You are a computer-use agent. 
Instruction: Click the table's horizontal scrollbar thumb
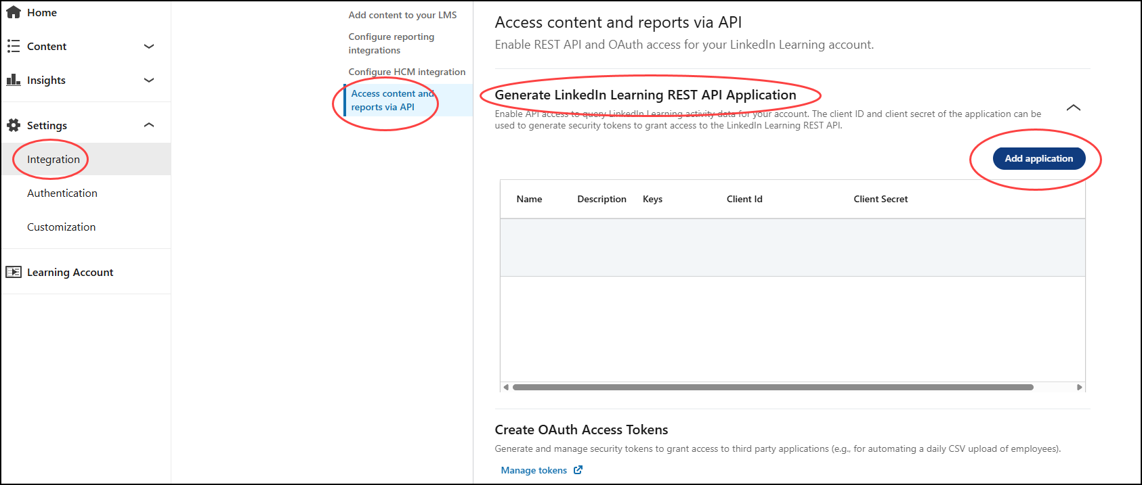pyautogui.click(x=772, y=388)
